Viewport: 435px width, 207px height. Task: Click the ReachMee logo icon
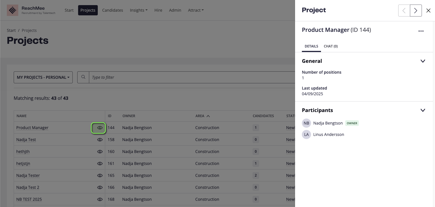[13, 10]
